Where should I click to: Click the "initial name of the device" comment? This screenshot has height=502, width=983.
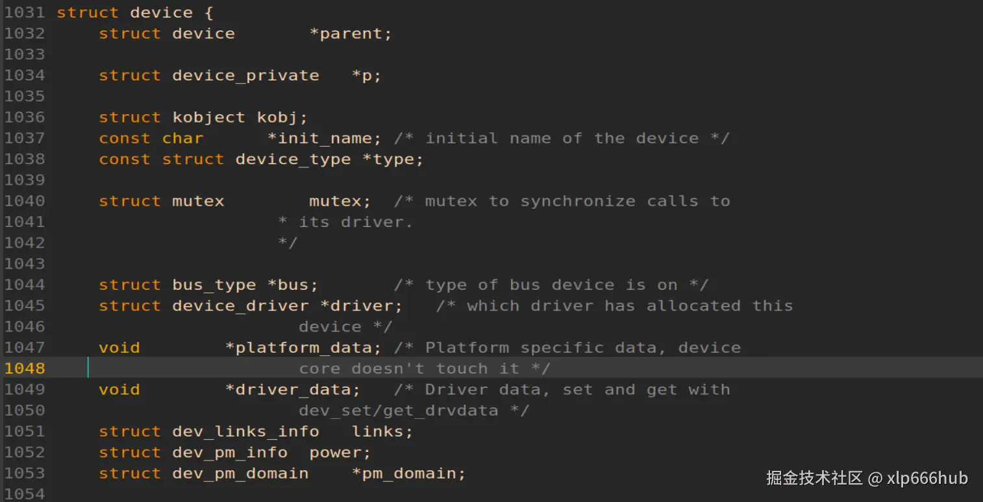click(561, 138)
